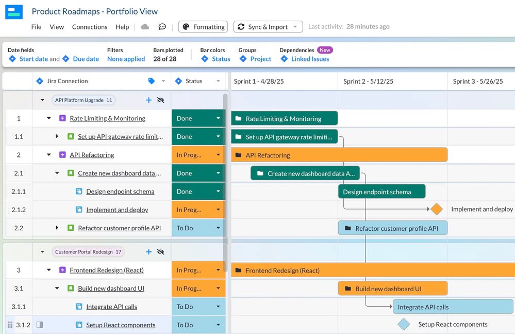Click the plus icon beside Customer Portal Redesign
515x334 pixels.
(x=148, y=252)
